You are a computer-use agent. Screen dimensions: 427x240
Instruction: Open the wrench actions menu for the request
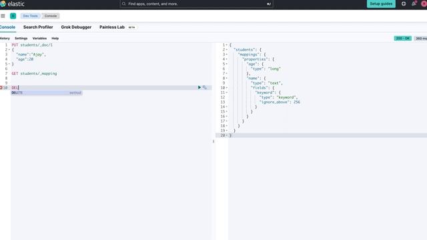(205, 87)
